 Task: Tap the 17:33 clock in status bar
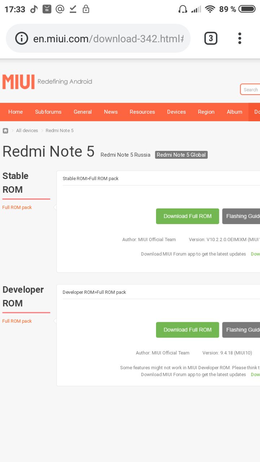[x=15, y=9]
